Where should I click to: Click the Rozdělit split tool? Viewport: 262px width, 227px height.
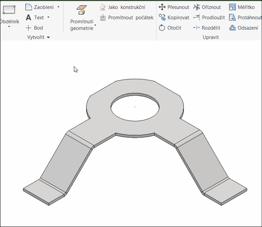(206, 28)
